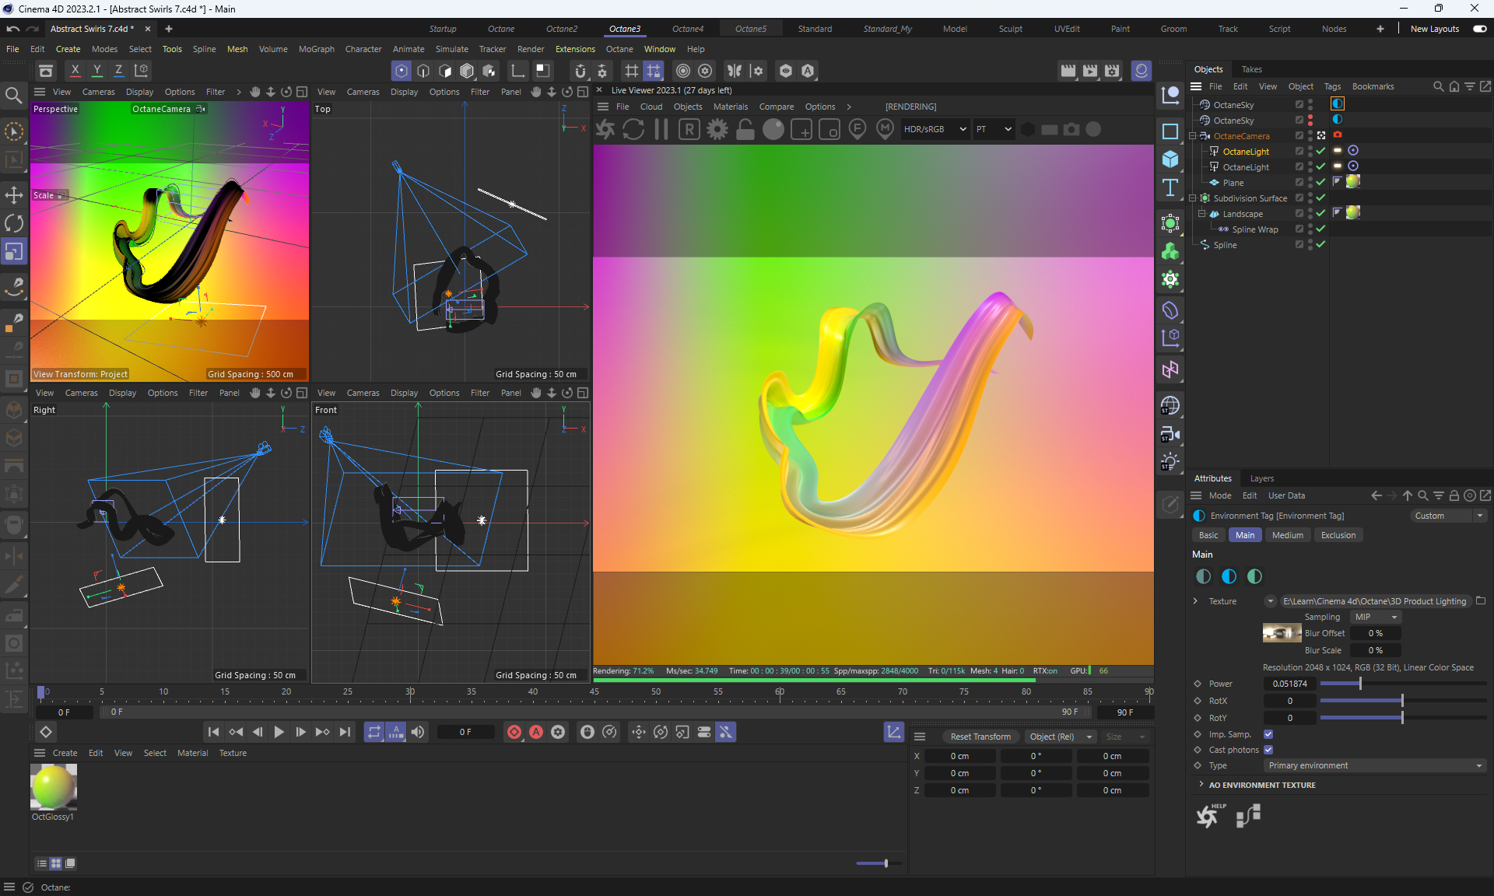Pause the Octane Live Viewer render
This screenshot has height=896, width=1494.
tap(661, 129)
